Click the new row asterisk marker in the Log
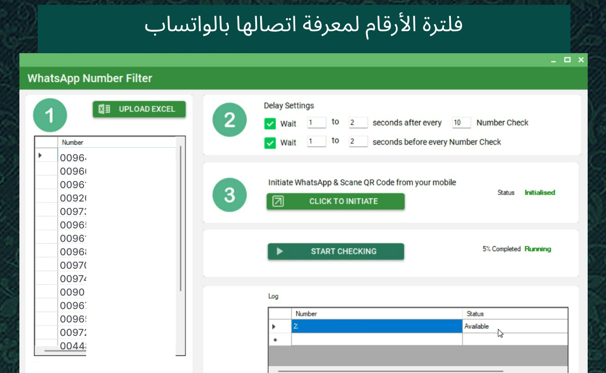This screenshot has width=606, height=373. [275, 340]
